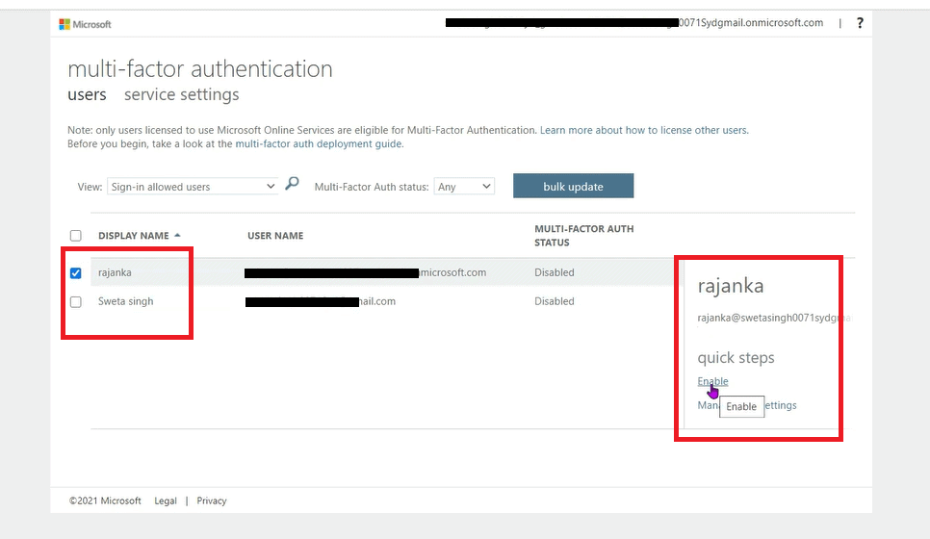Expand the Multi-Factor Auth status dropdown
The height and width of the screenshot is (539, 930).
click(x=463, y=187)
